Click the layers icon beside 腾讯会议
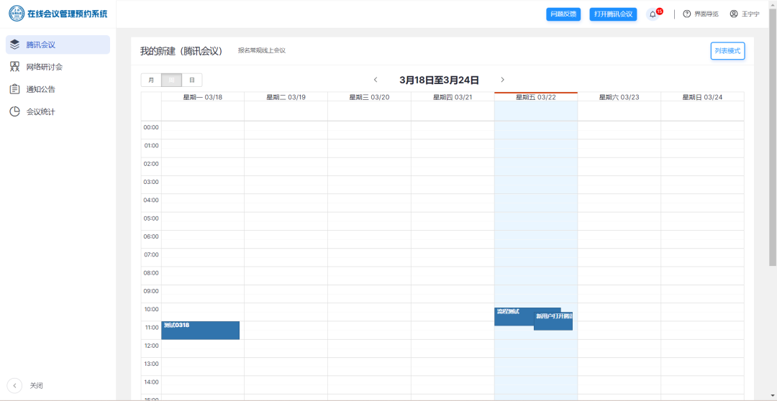 click(15, 45)
